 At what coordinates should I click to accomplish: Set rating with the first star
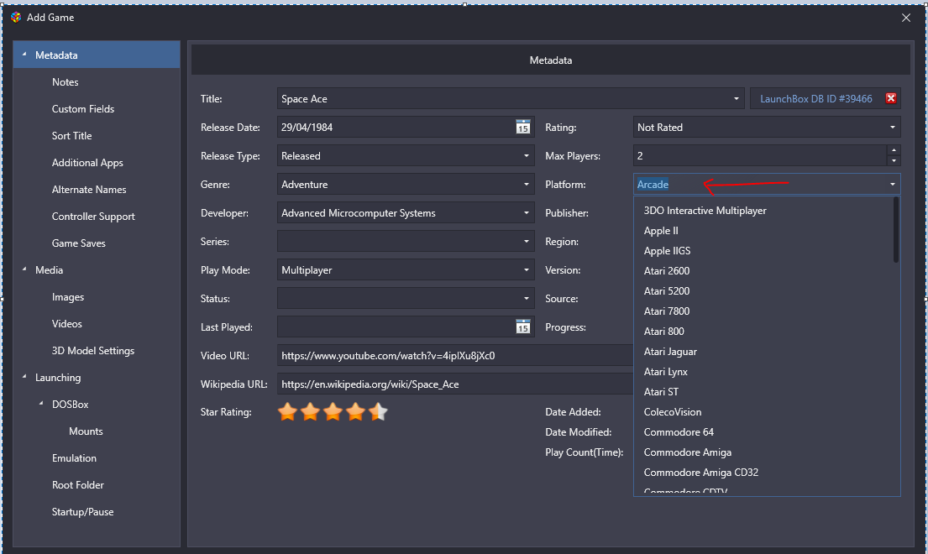(x=287, y=411)
